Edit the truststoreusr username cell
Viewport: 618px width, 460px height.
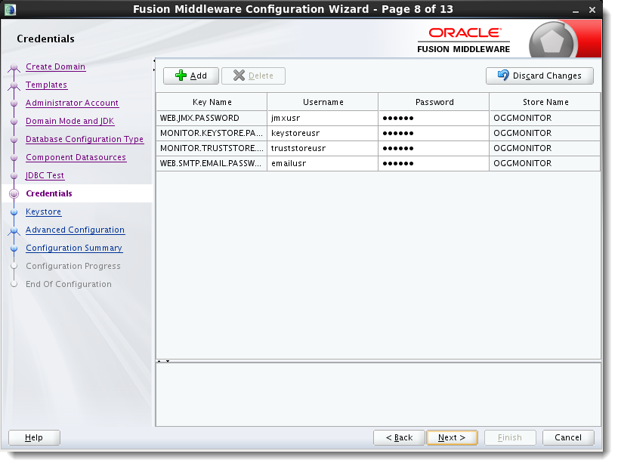(323, 148)
